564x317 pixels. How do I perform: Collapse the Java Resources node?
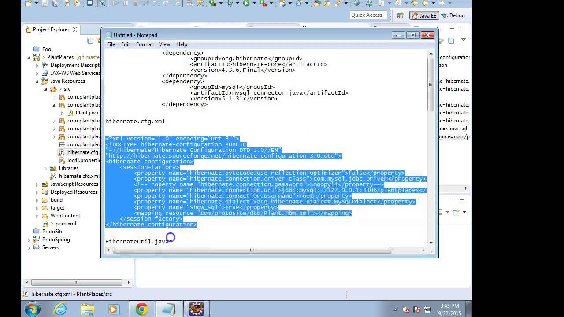tap(37, 81)
